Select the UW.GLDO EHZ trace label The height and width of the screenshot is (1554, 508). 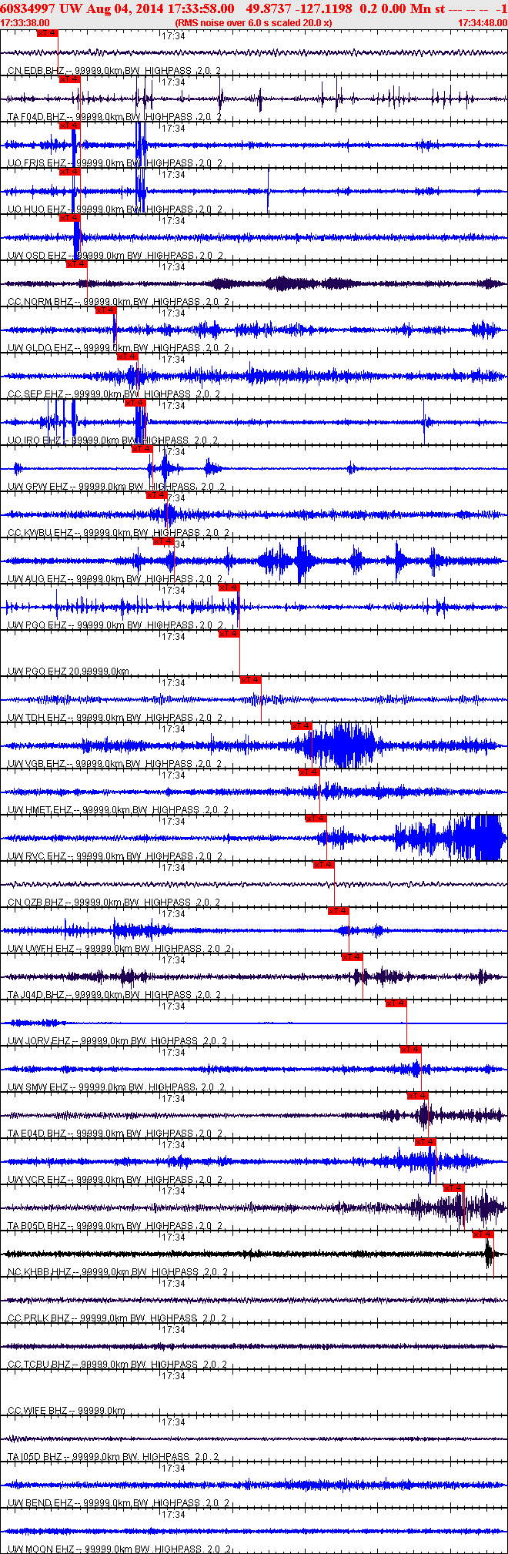[x=118, y=348]
